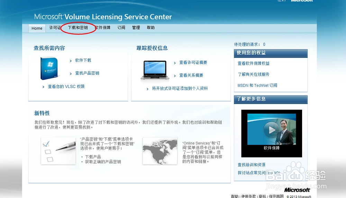Open the 帮助 navigation tab

(151, 28)
